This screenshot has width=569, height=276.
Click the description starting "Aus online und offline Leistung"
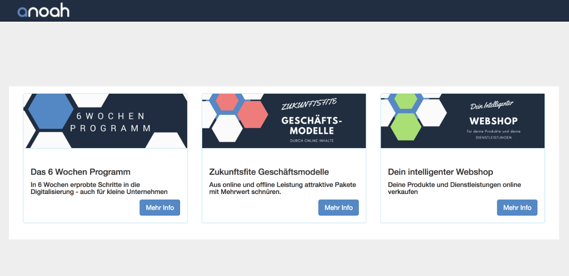click(x=282, y=188)
